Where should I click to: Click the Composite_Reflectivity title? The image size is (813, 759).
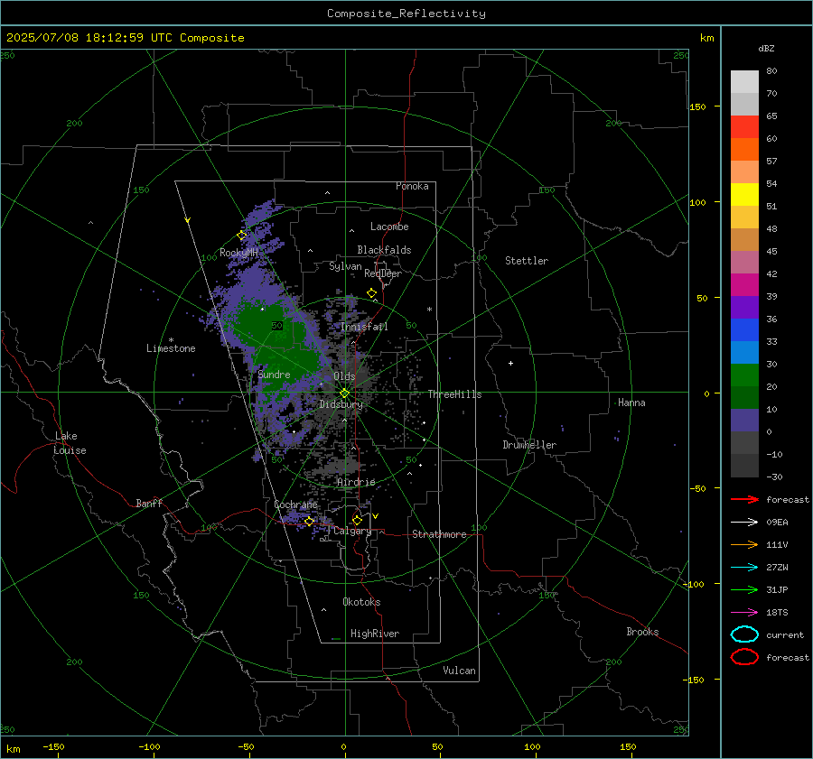coord(406,14)
